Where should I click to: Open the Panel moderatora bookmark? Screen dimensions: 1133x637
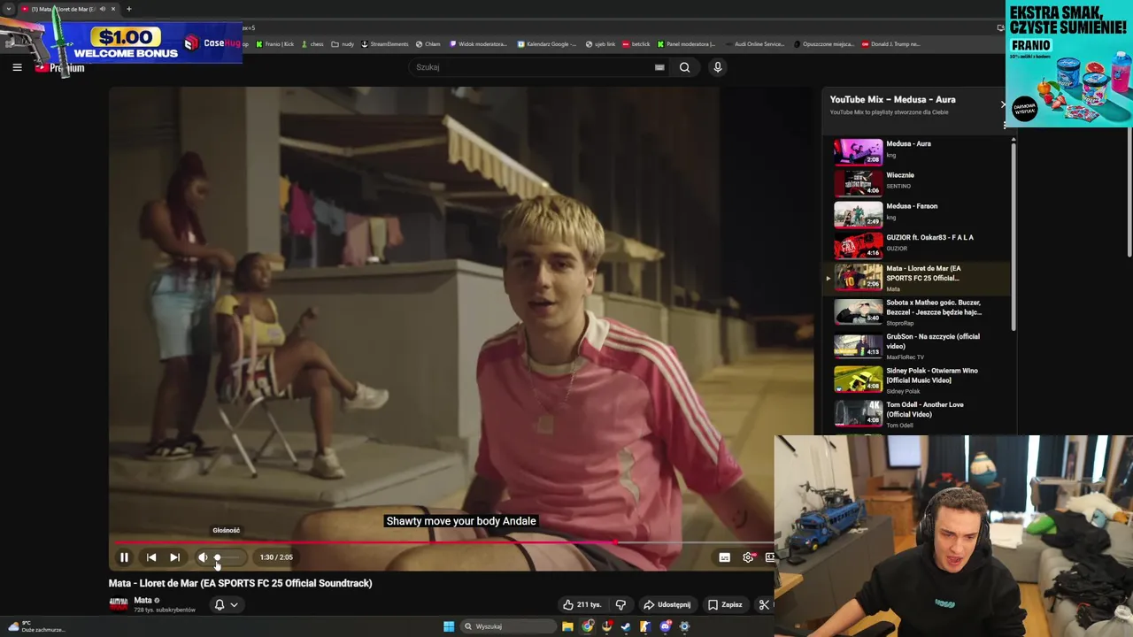(x=686, y=44)
